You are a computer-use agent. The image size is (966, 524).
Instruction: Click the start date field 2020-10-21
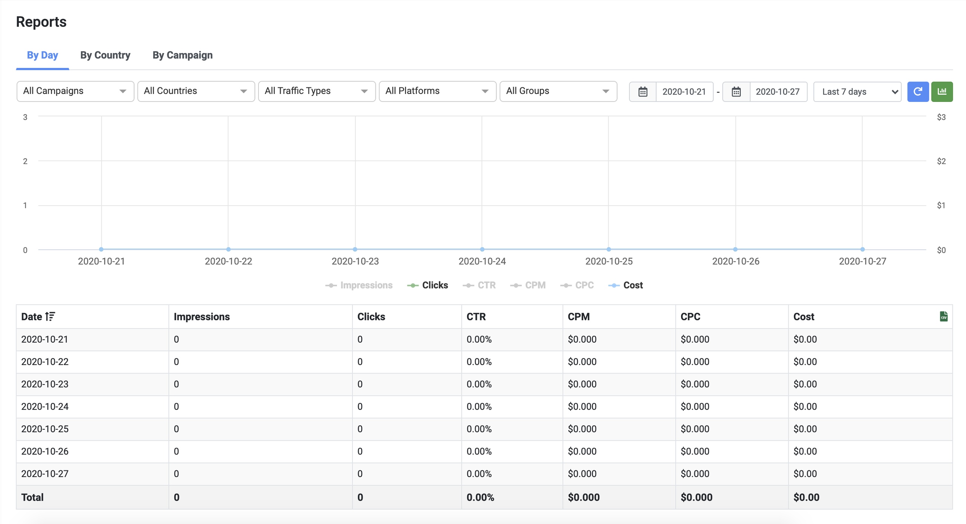pos(684,92)
